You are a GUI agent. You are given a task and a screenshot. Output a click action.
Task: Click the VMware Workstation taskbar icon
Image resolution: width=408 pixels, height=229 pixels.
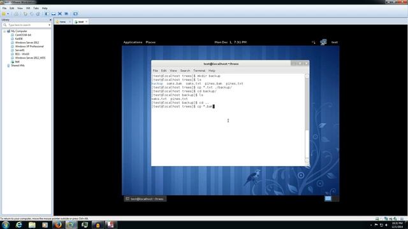click(x=71, y=225)
